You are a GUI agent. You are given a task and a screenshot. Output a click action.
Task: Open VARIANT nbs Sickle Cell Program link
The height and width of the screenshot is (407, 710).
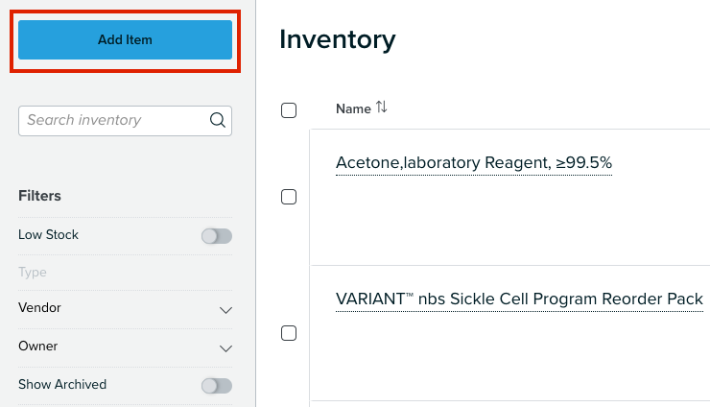[519, 299]
